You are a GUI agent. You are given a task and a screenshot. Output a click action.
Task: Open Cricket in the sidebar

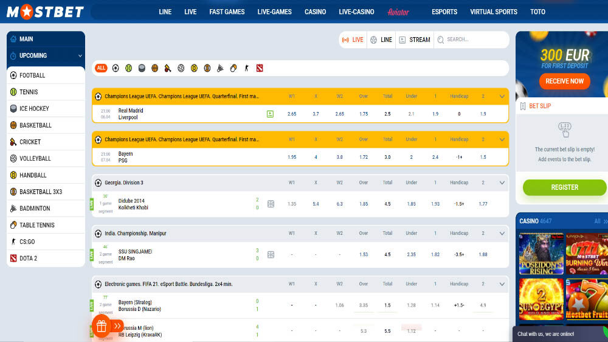tap(46, 142)
